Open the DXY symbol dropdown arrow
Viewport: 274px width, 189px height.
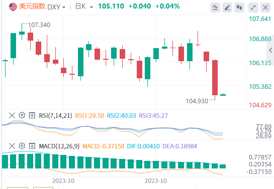(64, 8)
